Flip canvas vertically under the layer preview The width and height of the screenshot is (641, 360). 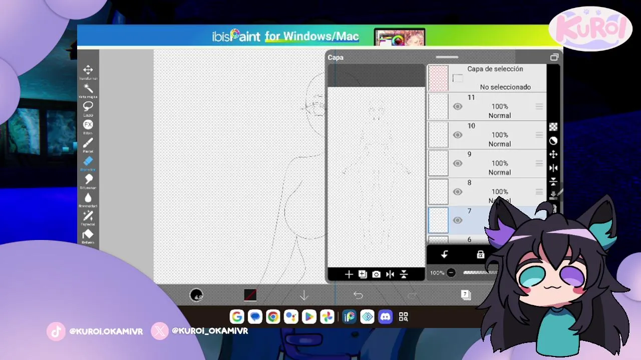[x=404, y=274]
